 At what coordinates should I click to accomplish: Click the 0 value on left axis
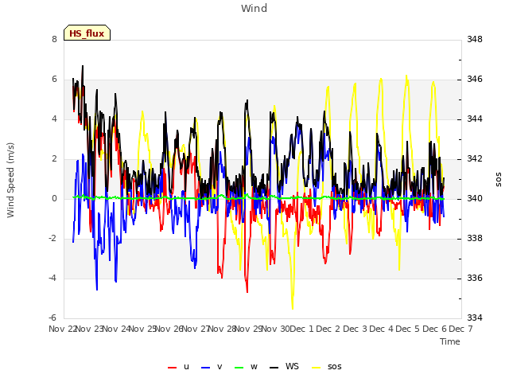point(54,198)
